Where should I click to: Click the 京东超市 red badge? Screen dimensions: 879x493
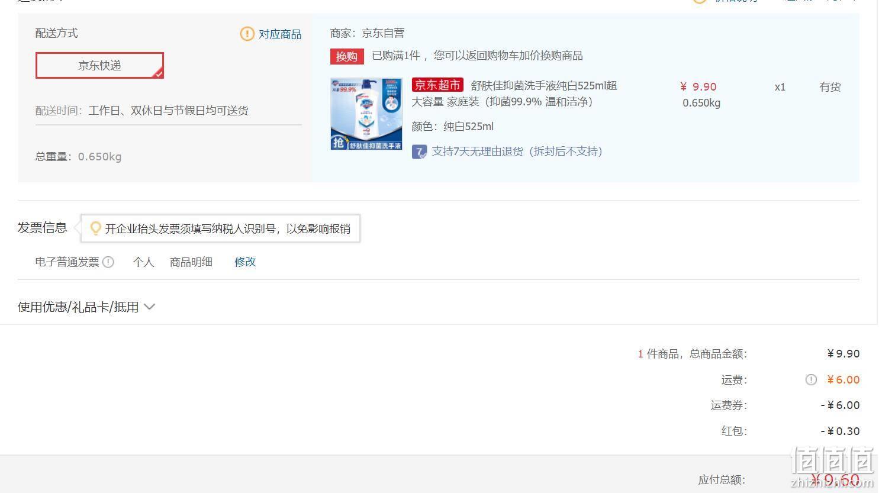tap(437, 85)
